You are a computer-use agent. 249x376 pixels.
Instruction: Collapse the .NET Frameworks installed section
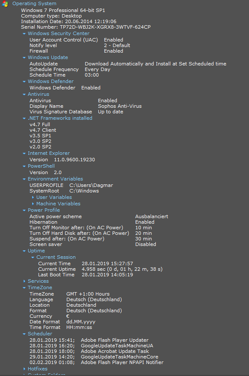[x=24, y=118]
